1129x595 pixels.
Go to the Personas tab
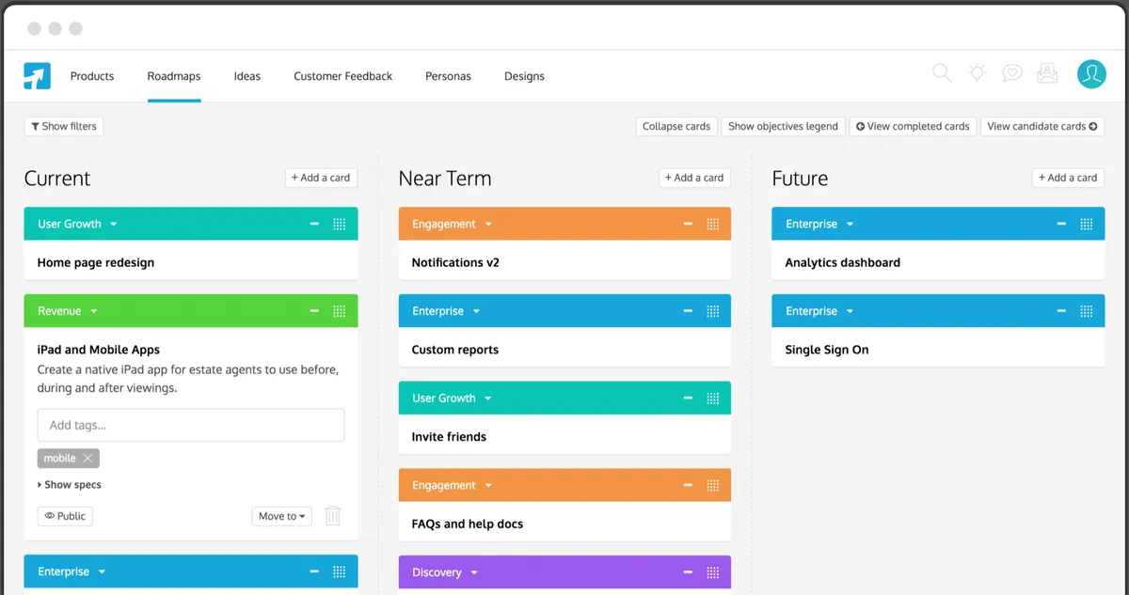[x=448, y=76]
